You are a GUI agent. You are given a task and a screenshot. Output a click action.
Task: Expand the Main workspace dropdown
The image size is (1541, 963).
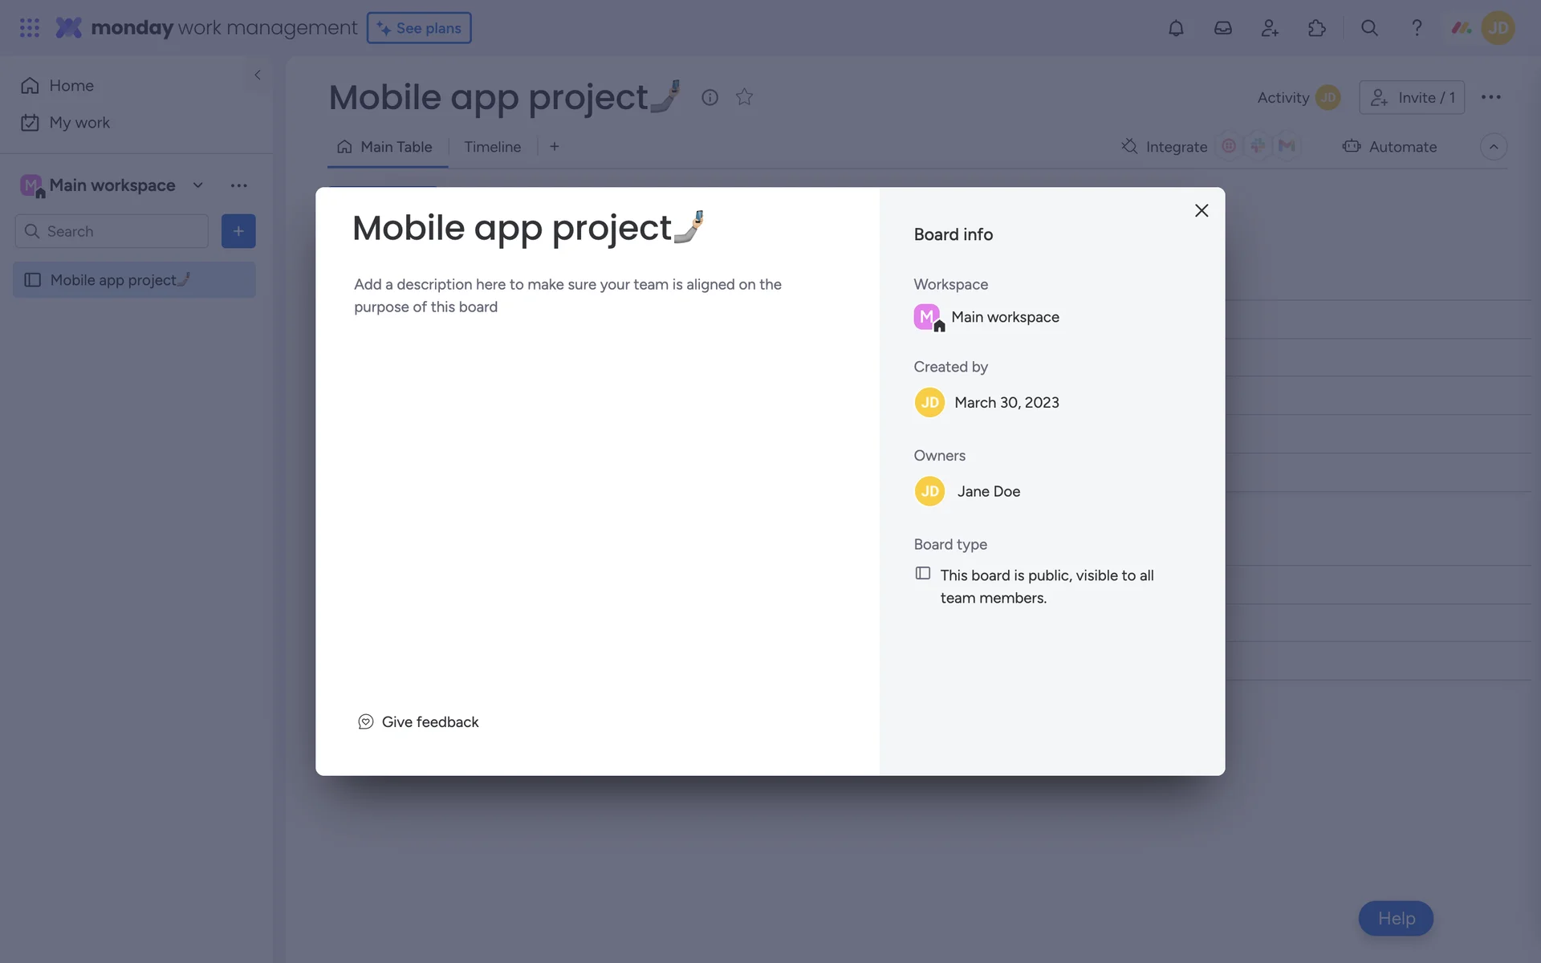197,185
